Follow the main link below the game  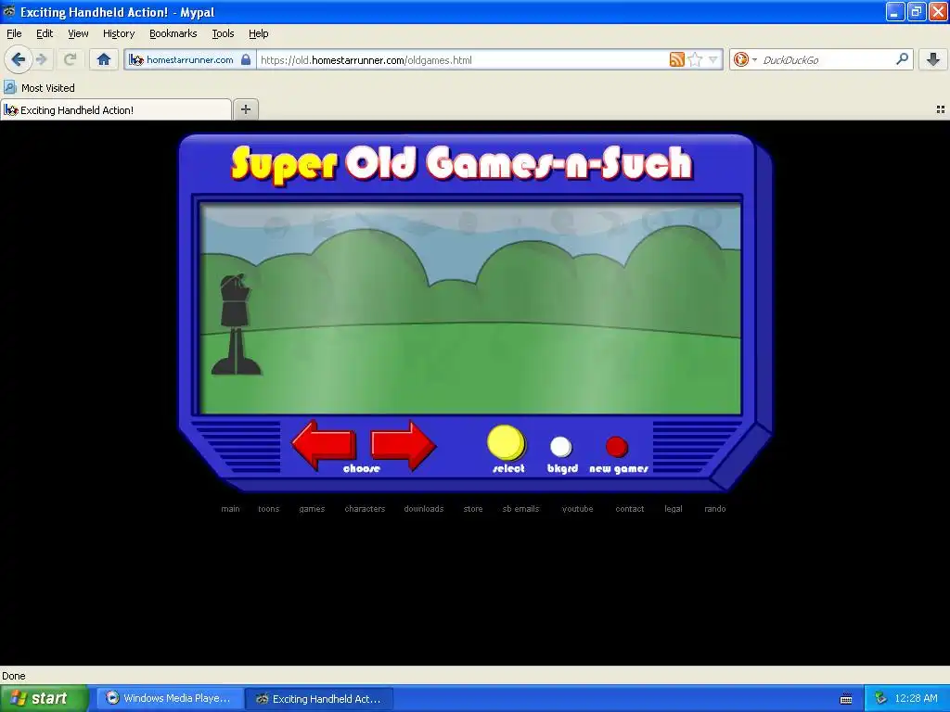click(x=230, y=509)
